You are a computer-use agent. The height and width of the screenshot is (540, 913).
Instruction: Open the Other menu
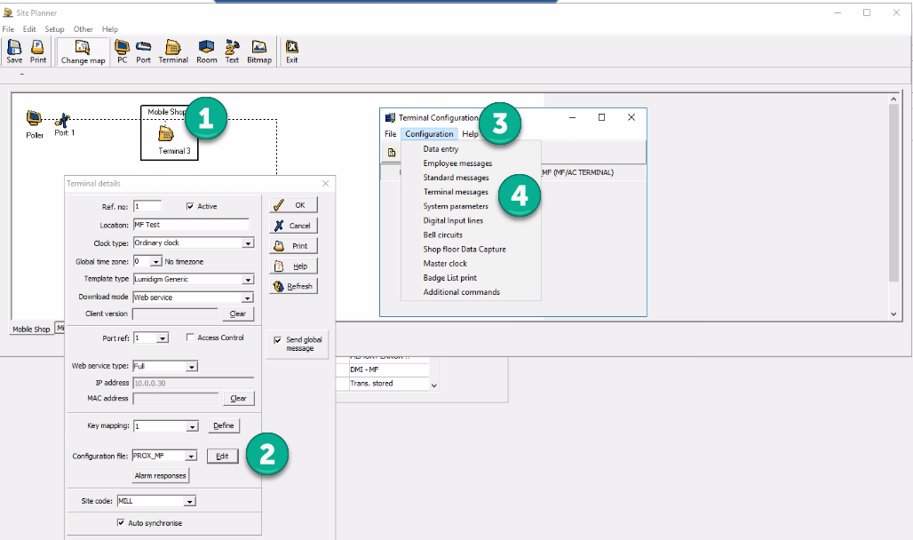83,29
